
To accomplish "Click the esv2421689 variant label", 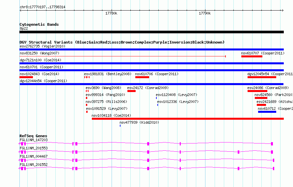I will (x=275, y=102).
